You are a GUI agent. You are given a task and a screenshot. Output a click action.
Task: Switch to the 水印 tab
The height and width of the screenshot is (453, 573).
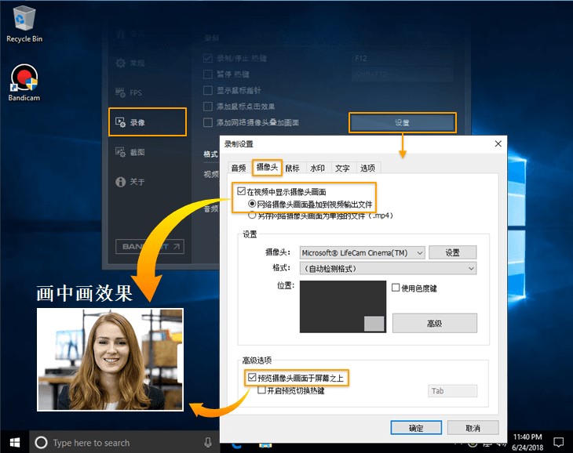click(x=317, y=168)
